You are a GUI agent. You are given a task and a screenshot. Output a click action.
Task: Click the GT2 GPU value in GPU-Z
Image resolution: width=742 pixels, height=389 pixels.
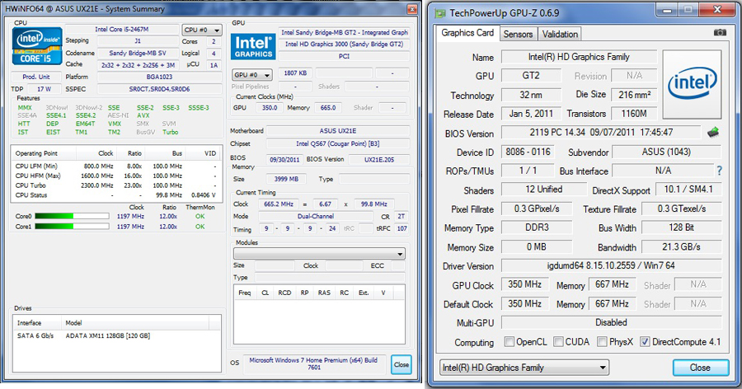(531, 76)
